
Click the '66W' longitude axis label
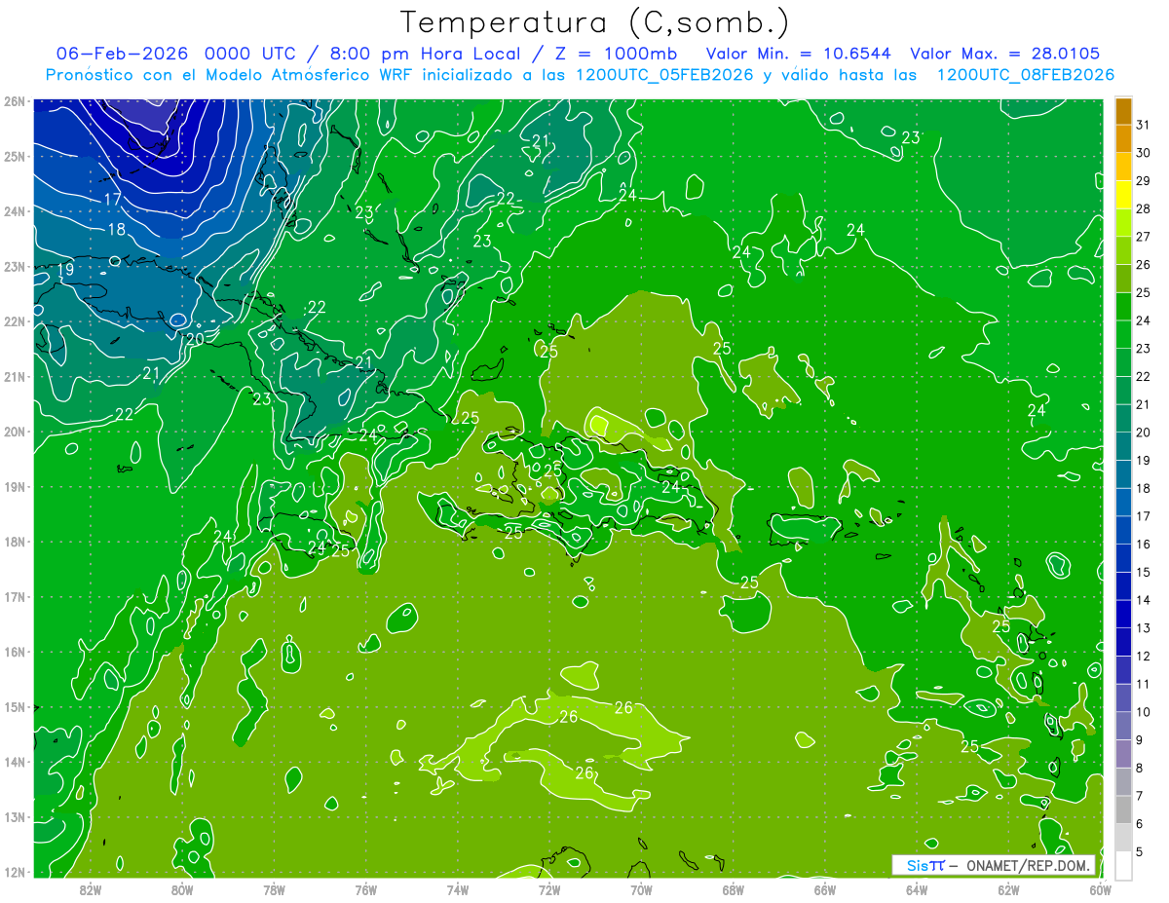click(824, 889)
